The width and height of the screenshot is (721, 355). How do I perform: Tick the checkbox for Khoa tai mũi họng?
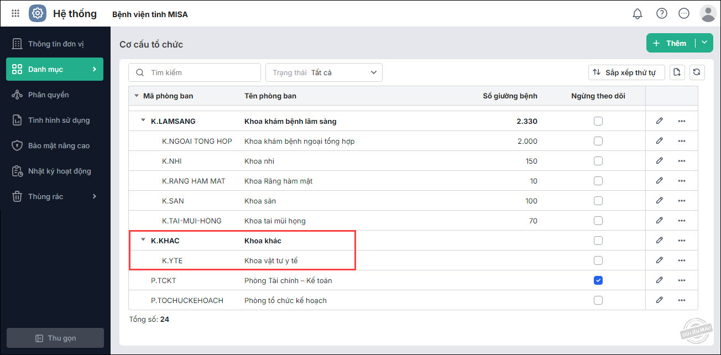click(598, 221)
